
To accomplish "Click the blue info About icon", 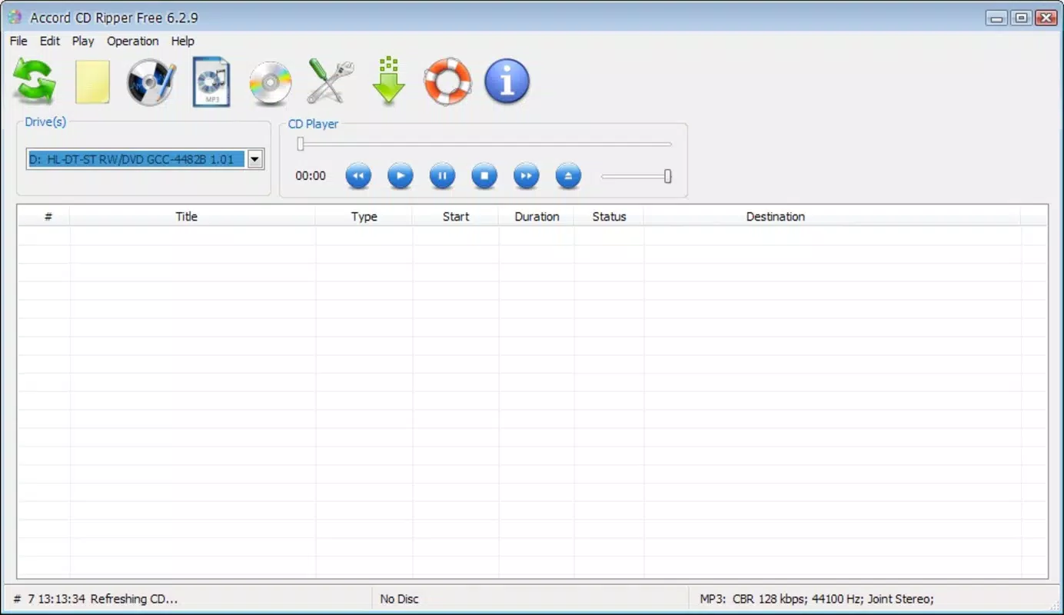I will (x=507, y=81).
